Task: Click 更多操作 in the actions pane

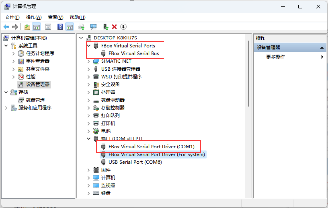Action: [x=275, y=57]
